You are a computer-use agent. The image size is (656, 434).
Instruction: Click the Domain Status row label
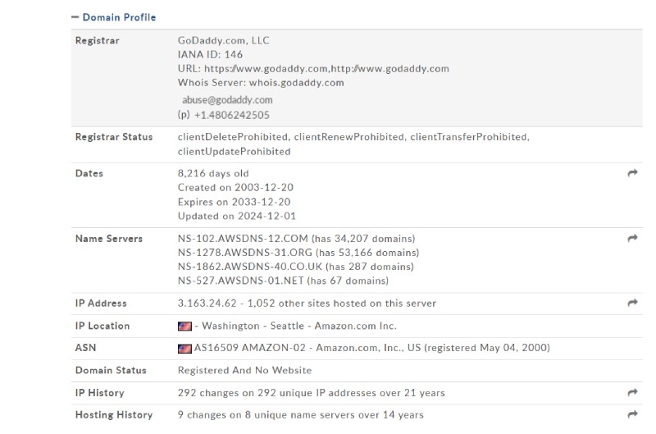point(111,370)
